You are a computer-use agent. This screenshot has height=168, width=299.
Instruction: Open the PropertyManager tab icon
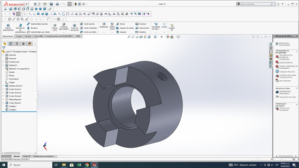(11, 44)
